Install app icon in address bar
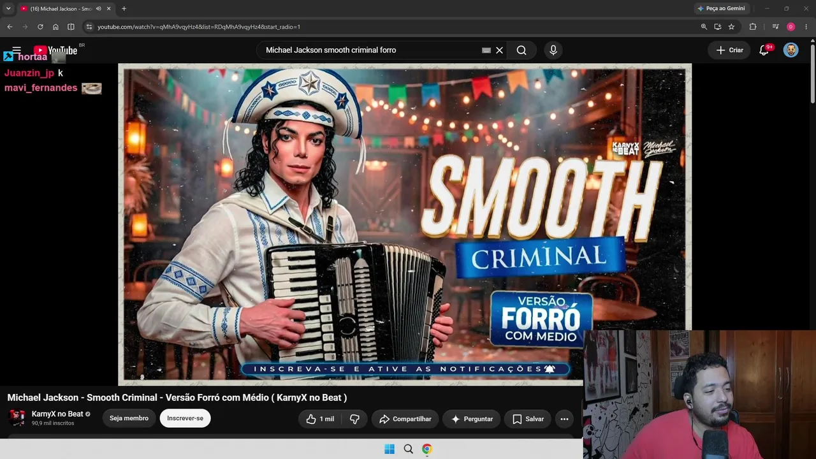The width and height of the screenshot is (816, 459). pos(718,27)
